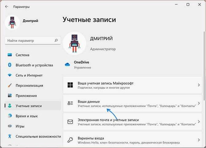Image resolution: width=206 pixels, height=148 pixels.
Task: Click chevron on Варианты входа row
Action: point(199,140)
